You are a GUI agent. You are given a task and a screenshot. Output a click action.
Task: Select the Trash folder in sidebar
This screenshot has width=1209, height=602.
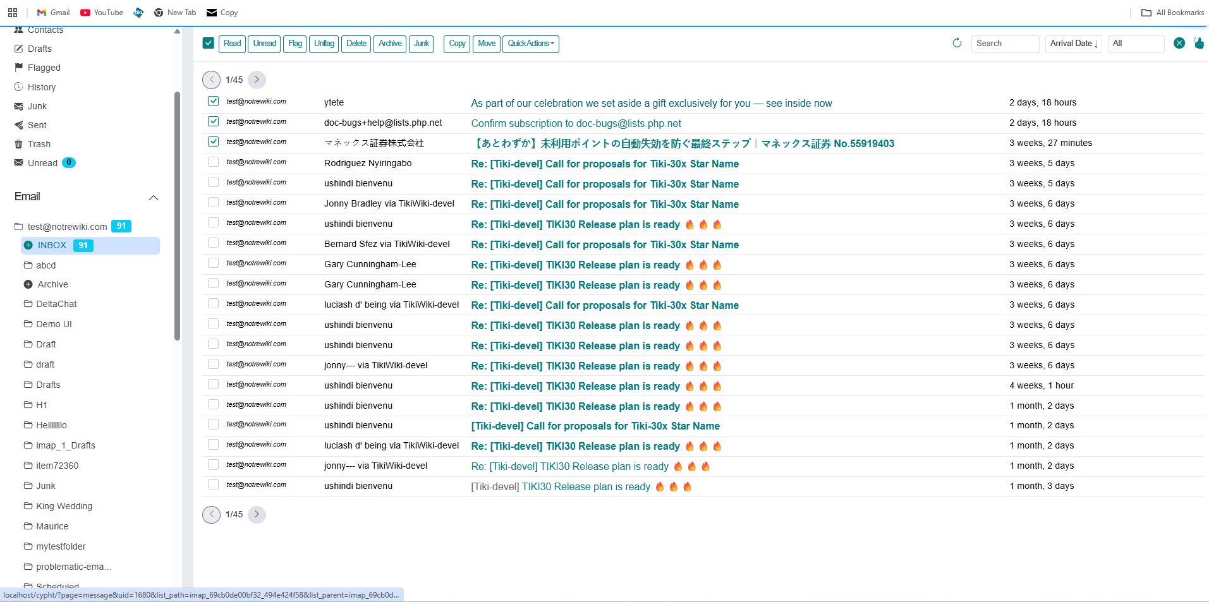[39, 144]
